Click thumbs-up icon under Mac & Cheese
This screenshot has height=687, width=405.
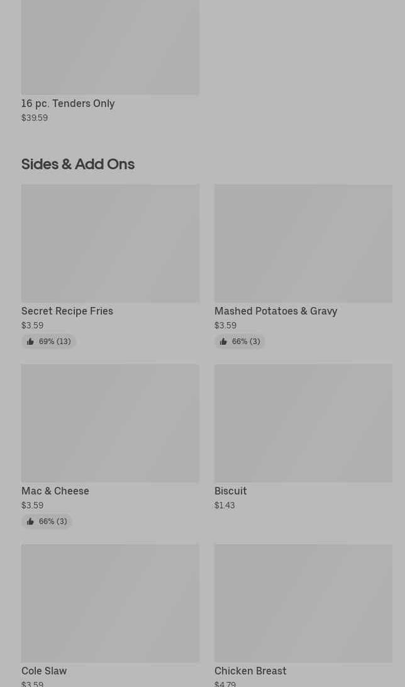tap(30, 522)
